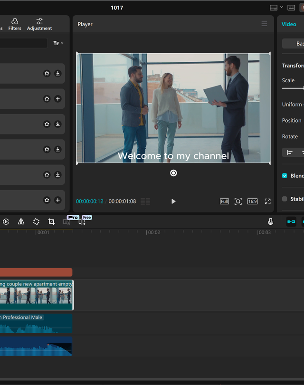Click the rotate handle below video preview
The width and height of the screenshot is (304, 385).
[x=173, y=173]
